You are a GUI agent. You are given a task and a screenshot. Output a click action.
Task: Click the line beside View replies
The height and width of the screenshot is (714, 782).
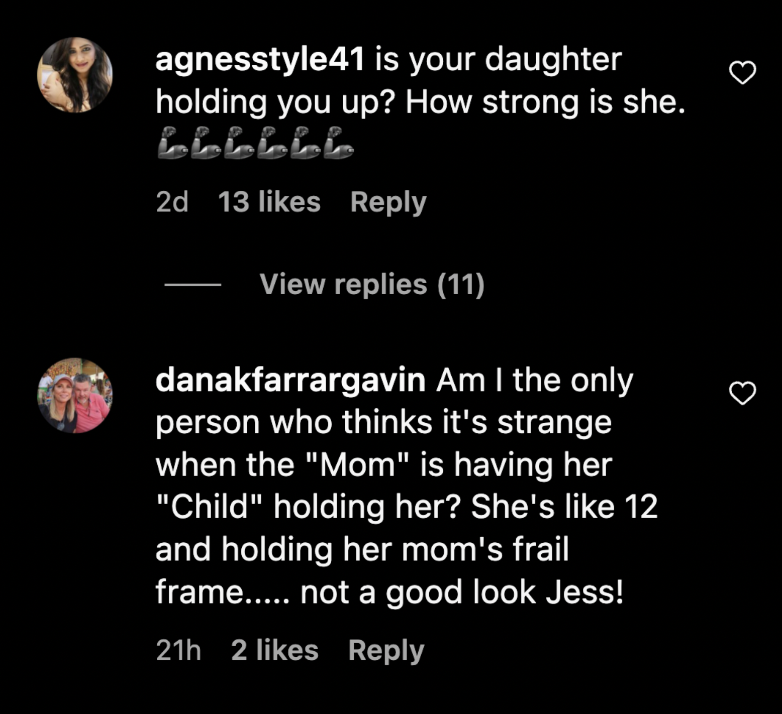[193, 285]
